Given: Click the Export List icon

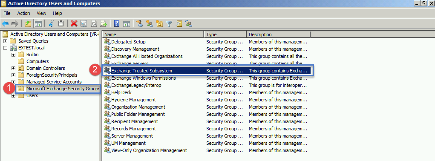Looking at the screenshot, I should [x=104, y=23].
